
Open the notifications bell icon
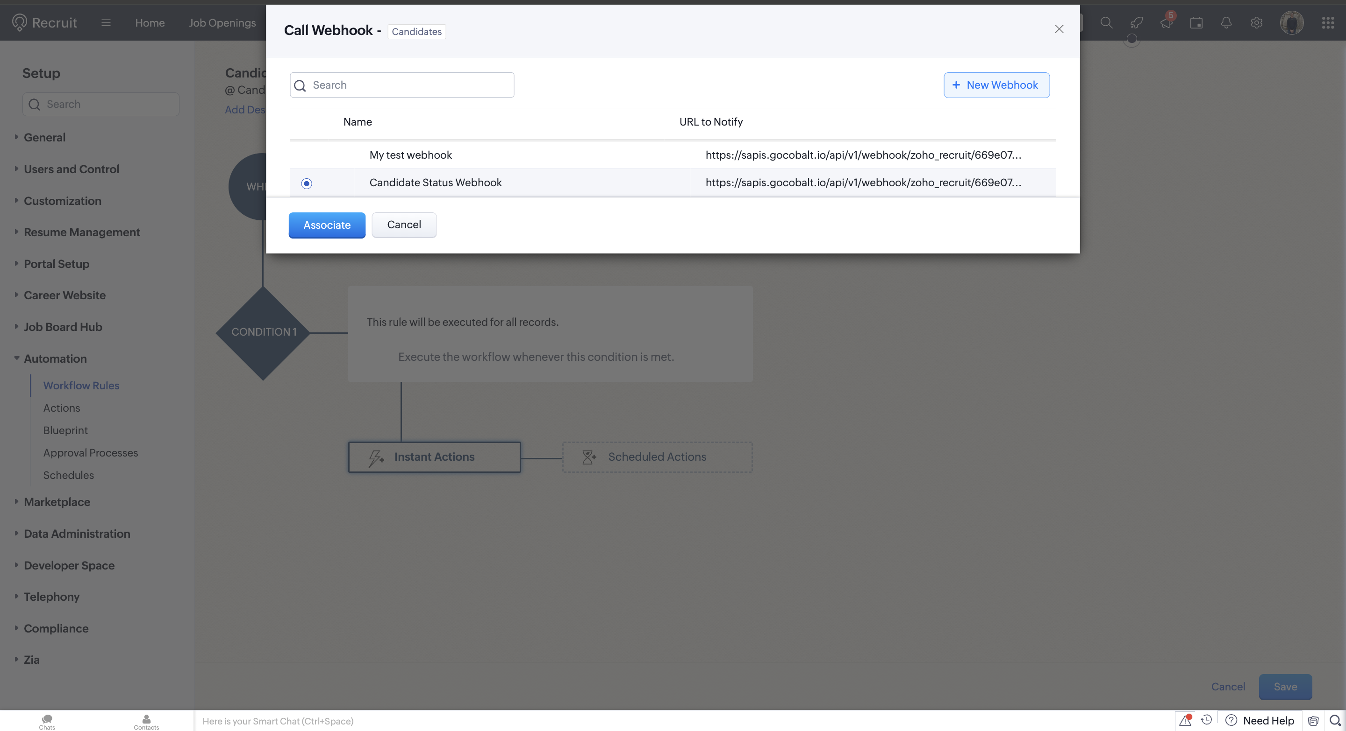[x=1226, y=22]
